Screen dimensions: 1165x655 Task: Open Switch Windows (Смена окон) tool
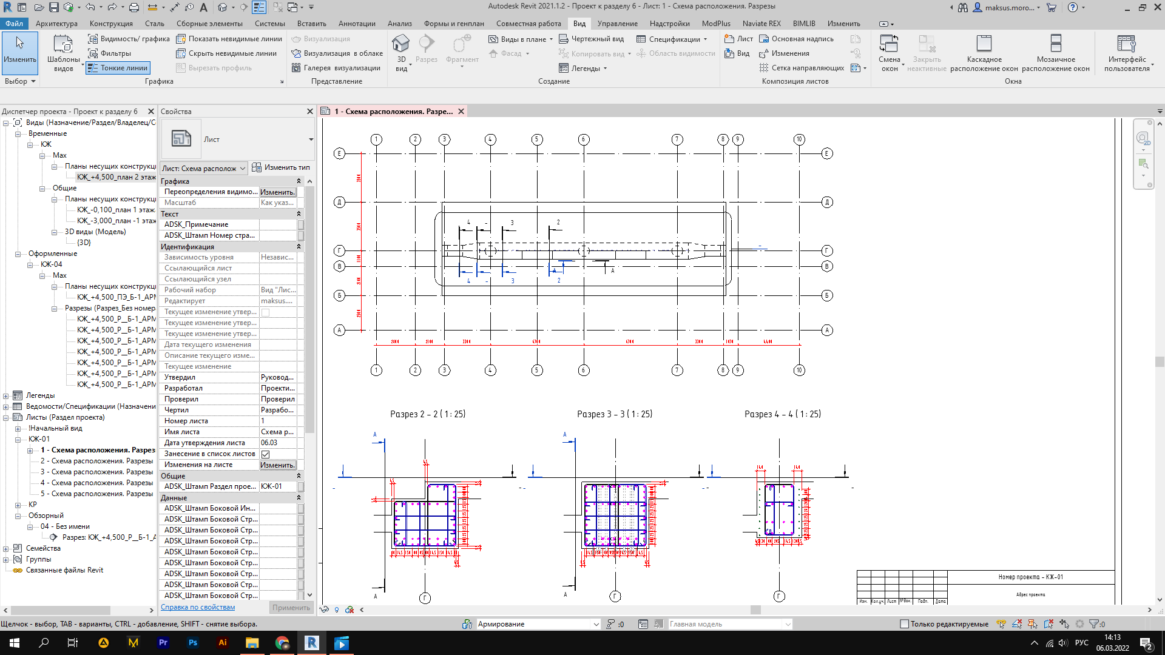[x=889, y=53]
